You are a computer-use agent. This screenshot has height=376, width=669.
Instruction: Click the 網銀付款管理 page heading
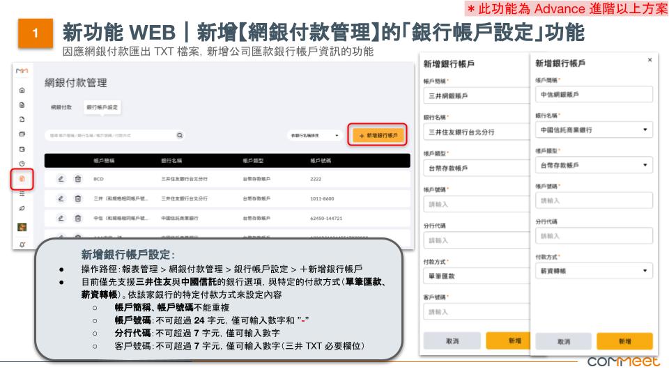pyautogui.click(x=76, y=83)
